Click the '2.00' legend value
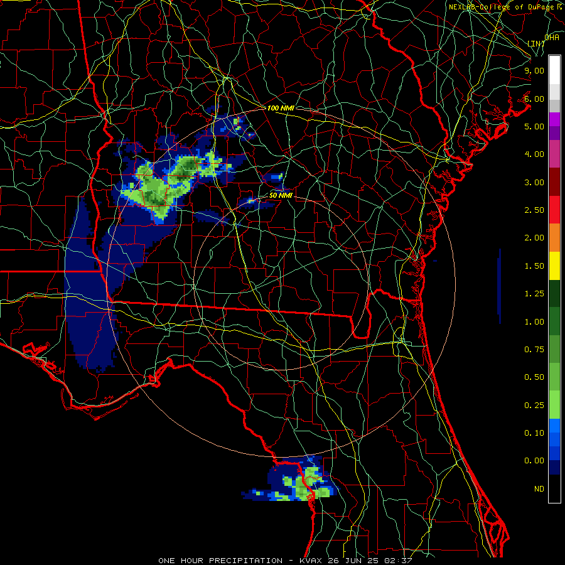Screen dimensions: 565x565 click(x=534, y=238)
